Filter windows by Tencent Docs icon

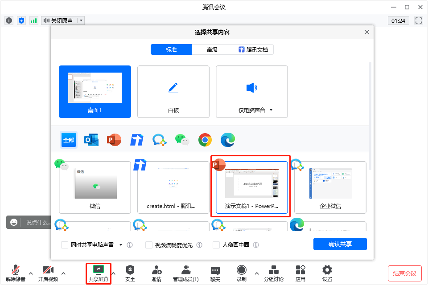(x=137, y=140)
